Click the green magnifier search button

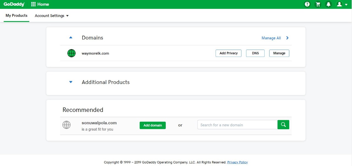point(283,125)
